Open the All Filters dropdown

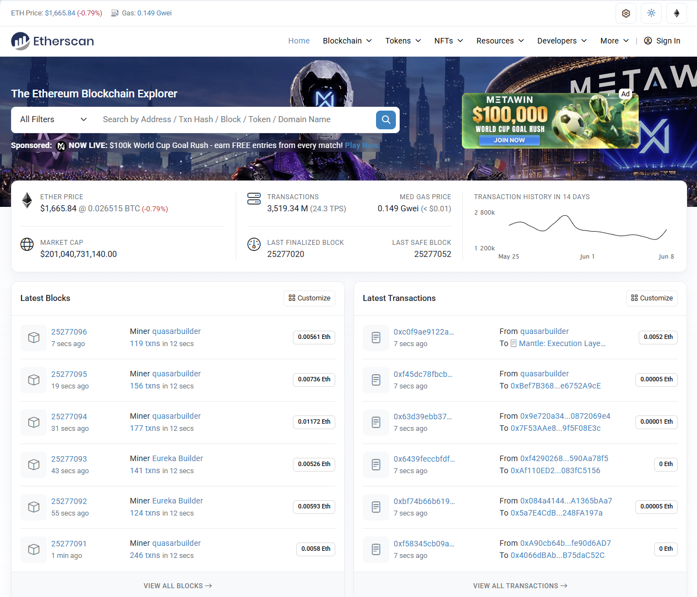click(x=53, y=119)
